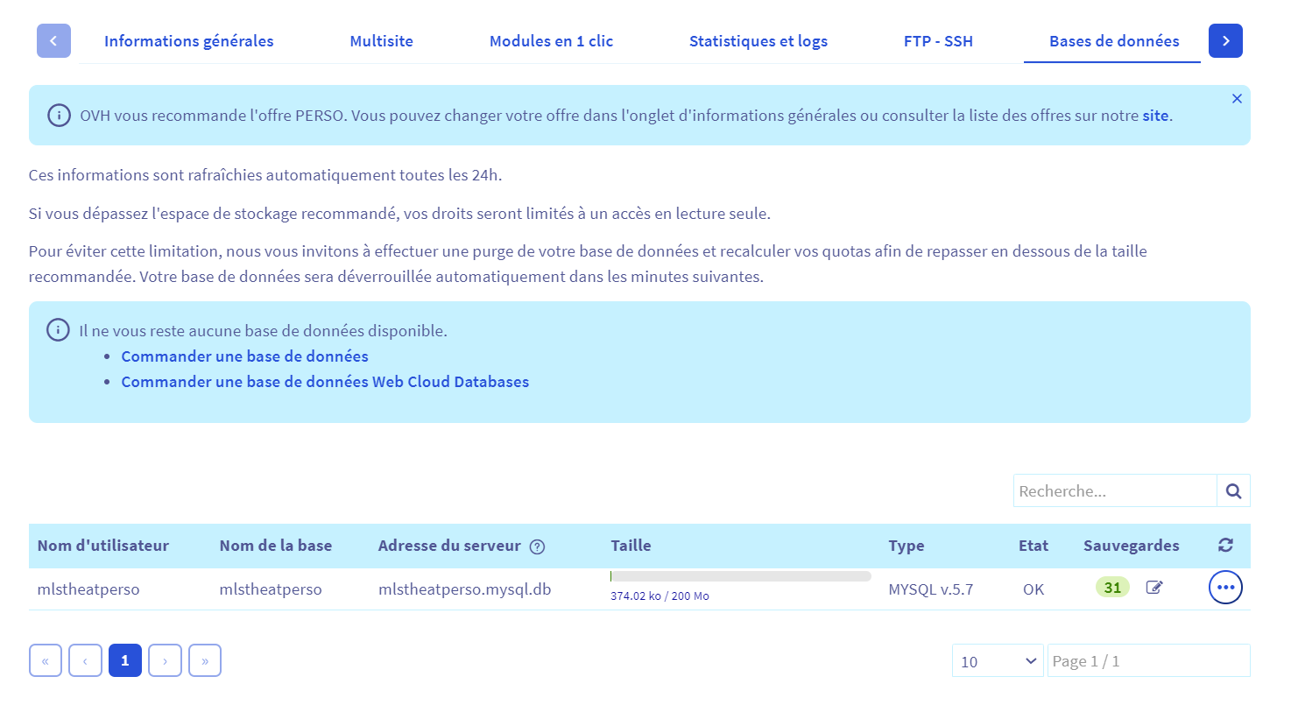Refresh the database table list
The image size is (1291, 712).
point(1225,546)
